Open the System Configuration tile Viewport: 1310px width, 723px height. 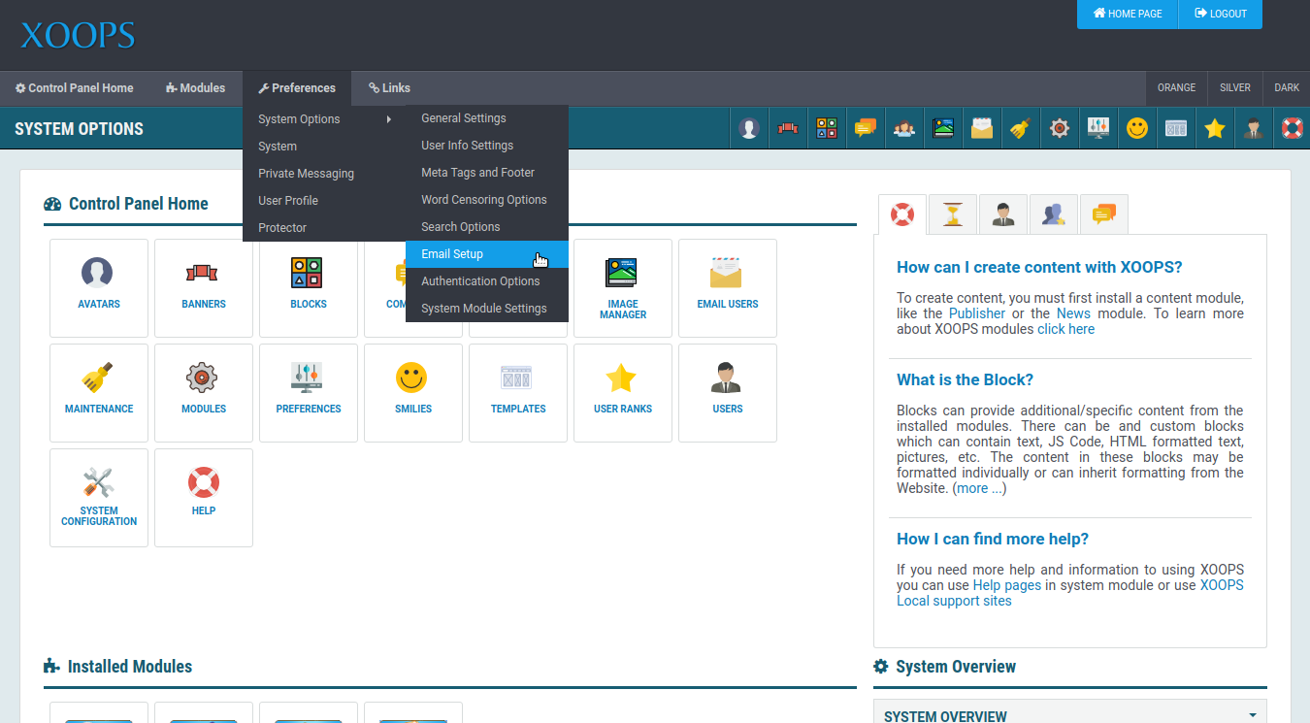pyautogui.click(x=99, y=498)
